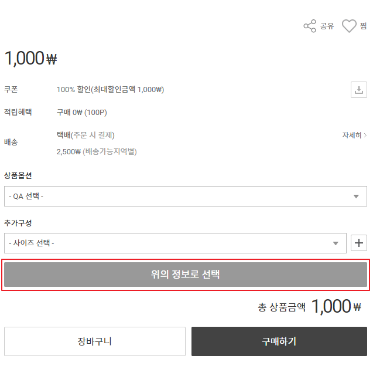Viewport: 373px width, 369px height.
Task: Download the 100% discount coupon
Action: 358,90
